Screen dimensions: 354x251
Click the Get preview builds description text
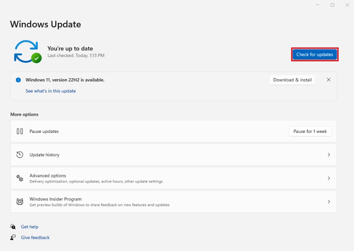(x=100, y=205)
